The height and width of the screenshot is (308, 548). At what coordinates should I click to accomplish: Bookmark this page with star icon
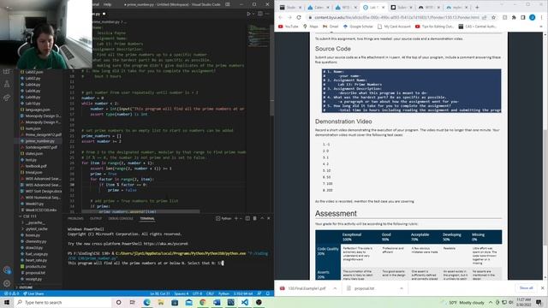tap(493, 17)
